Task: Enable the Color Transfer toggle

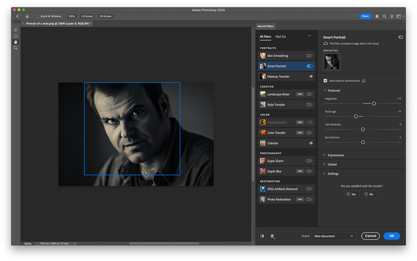Action: coord(309,133)
